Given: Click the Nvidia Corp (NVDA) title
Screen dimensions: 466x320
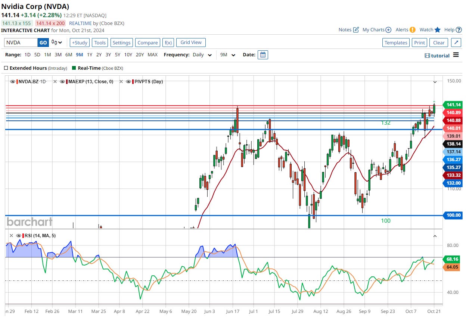Looking at the screenshot, I should pyautogui.click(x=35, y=7).
